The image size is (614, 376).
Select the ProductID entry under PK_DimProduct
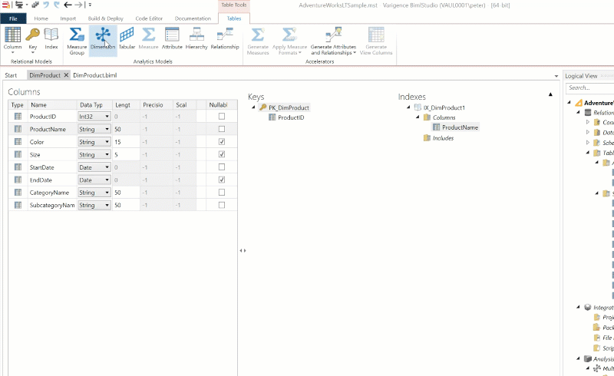click(291, 117)
